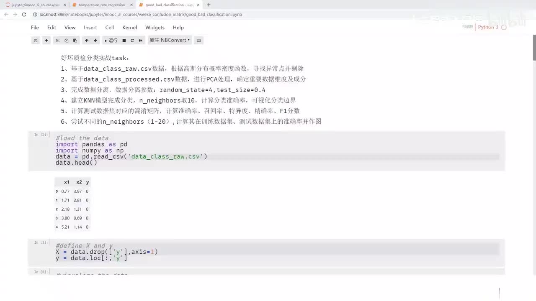Restart and run all with fast-forward icon
536x301 pixels.
pyautogui.click(x=141, y=41)
